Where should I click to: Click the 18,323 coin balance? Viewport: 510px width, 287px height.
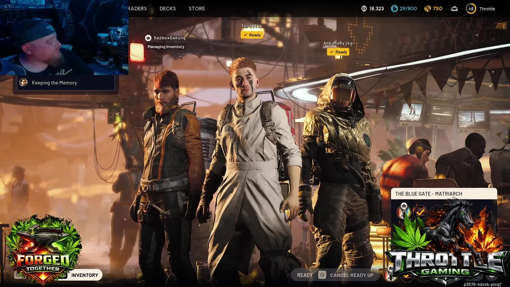coord(377,9)
